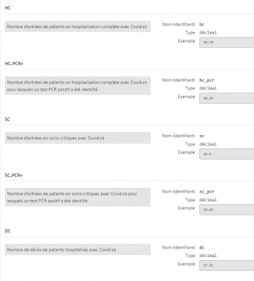Click the soins critiques SC description box
This screenshot has height=281, width=254.
point(78,138)
